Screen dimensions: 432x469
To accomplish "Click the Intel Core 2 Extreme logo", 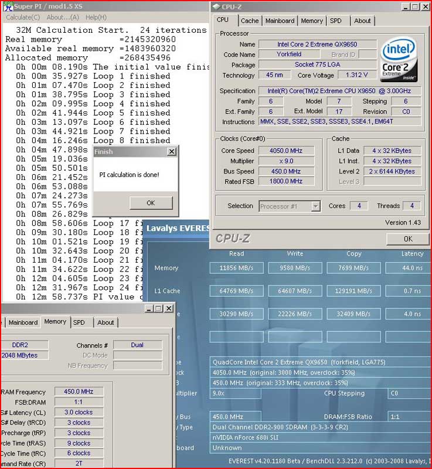I will tap(399, 60).
